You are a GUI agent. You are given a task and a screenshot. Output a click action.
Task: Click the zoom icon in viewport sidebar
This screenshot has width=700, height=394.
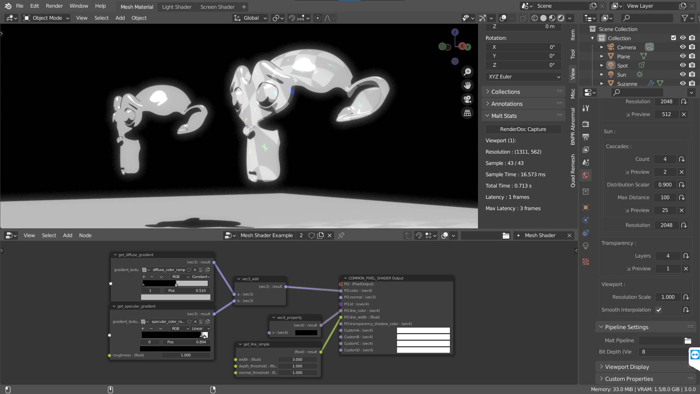467,72
